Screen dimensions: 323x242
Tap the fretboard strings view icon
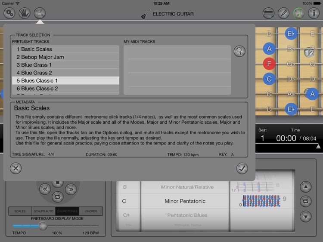coord(268,13)
